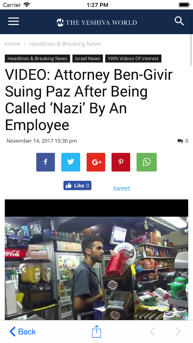Open the iOS share sheet icon
193x343 pixels.
(x=96, y=331)
